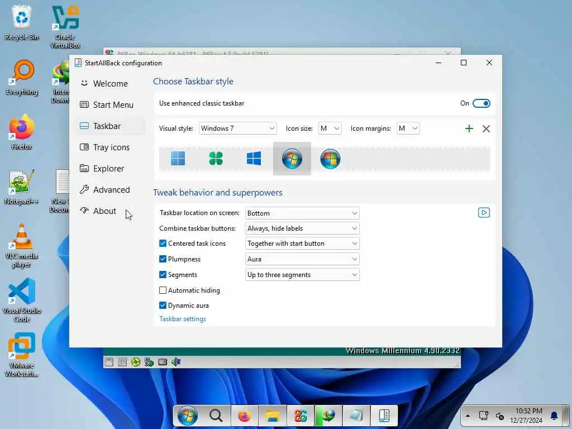Click the Windows 7 Start orb on taskbar
The image size is (572, 429).
click(x=188, y=416)
